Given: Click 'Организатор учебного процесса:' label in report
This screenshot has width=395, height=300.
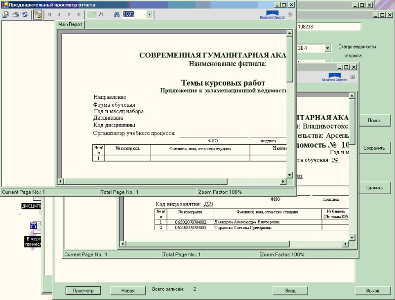Looking at the screenshot, I should pos(134,133).
